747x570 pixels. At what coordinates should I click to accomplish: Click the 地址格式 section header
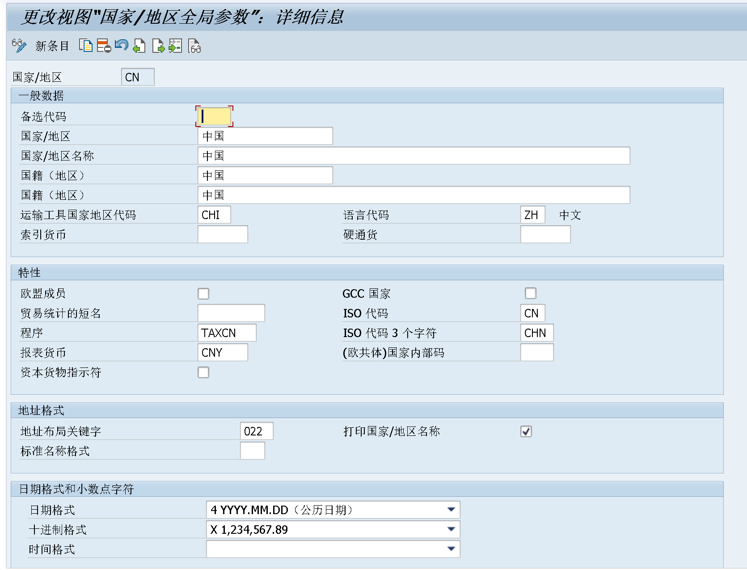pyautogui.click(x=367, y=410)
